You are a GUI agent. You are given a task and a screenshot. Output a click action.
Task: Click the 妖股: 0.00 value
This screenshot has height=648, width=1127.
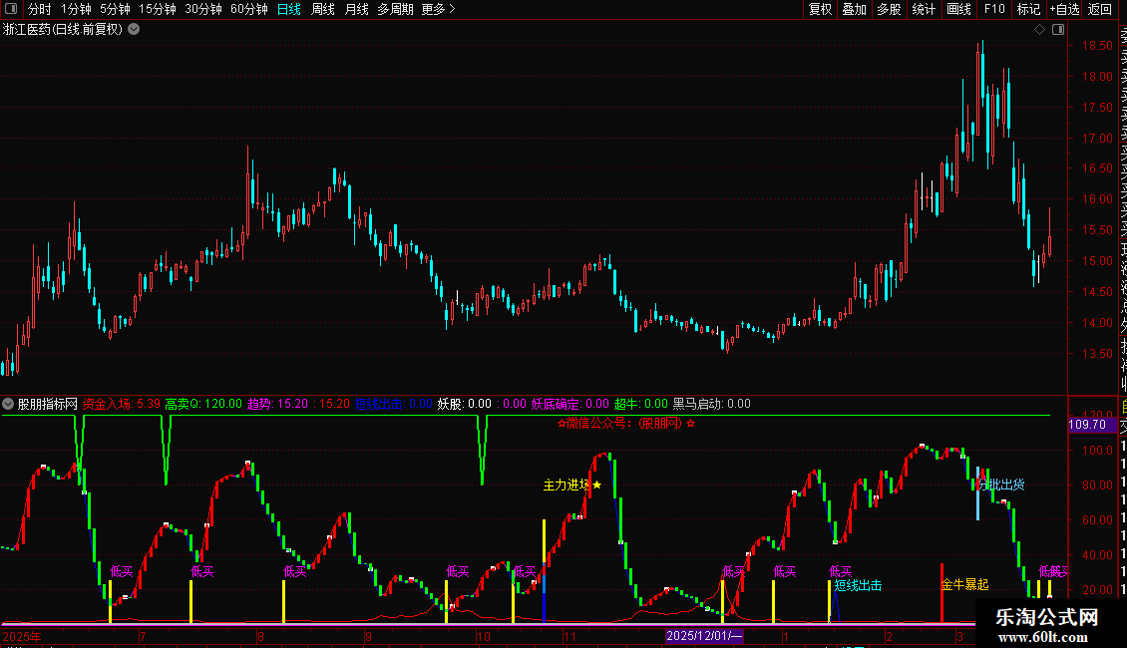click(x=465, y=404)
